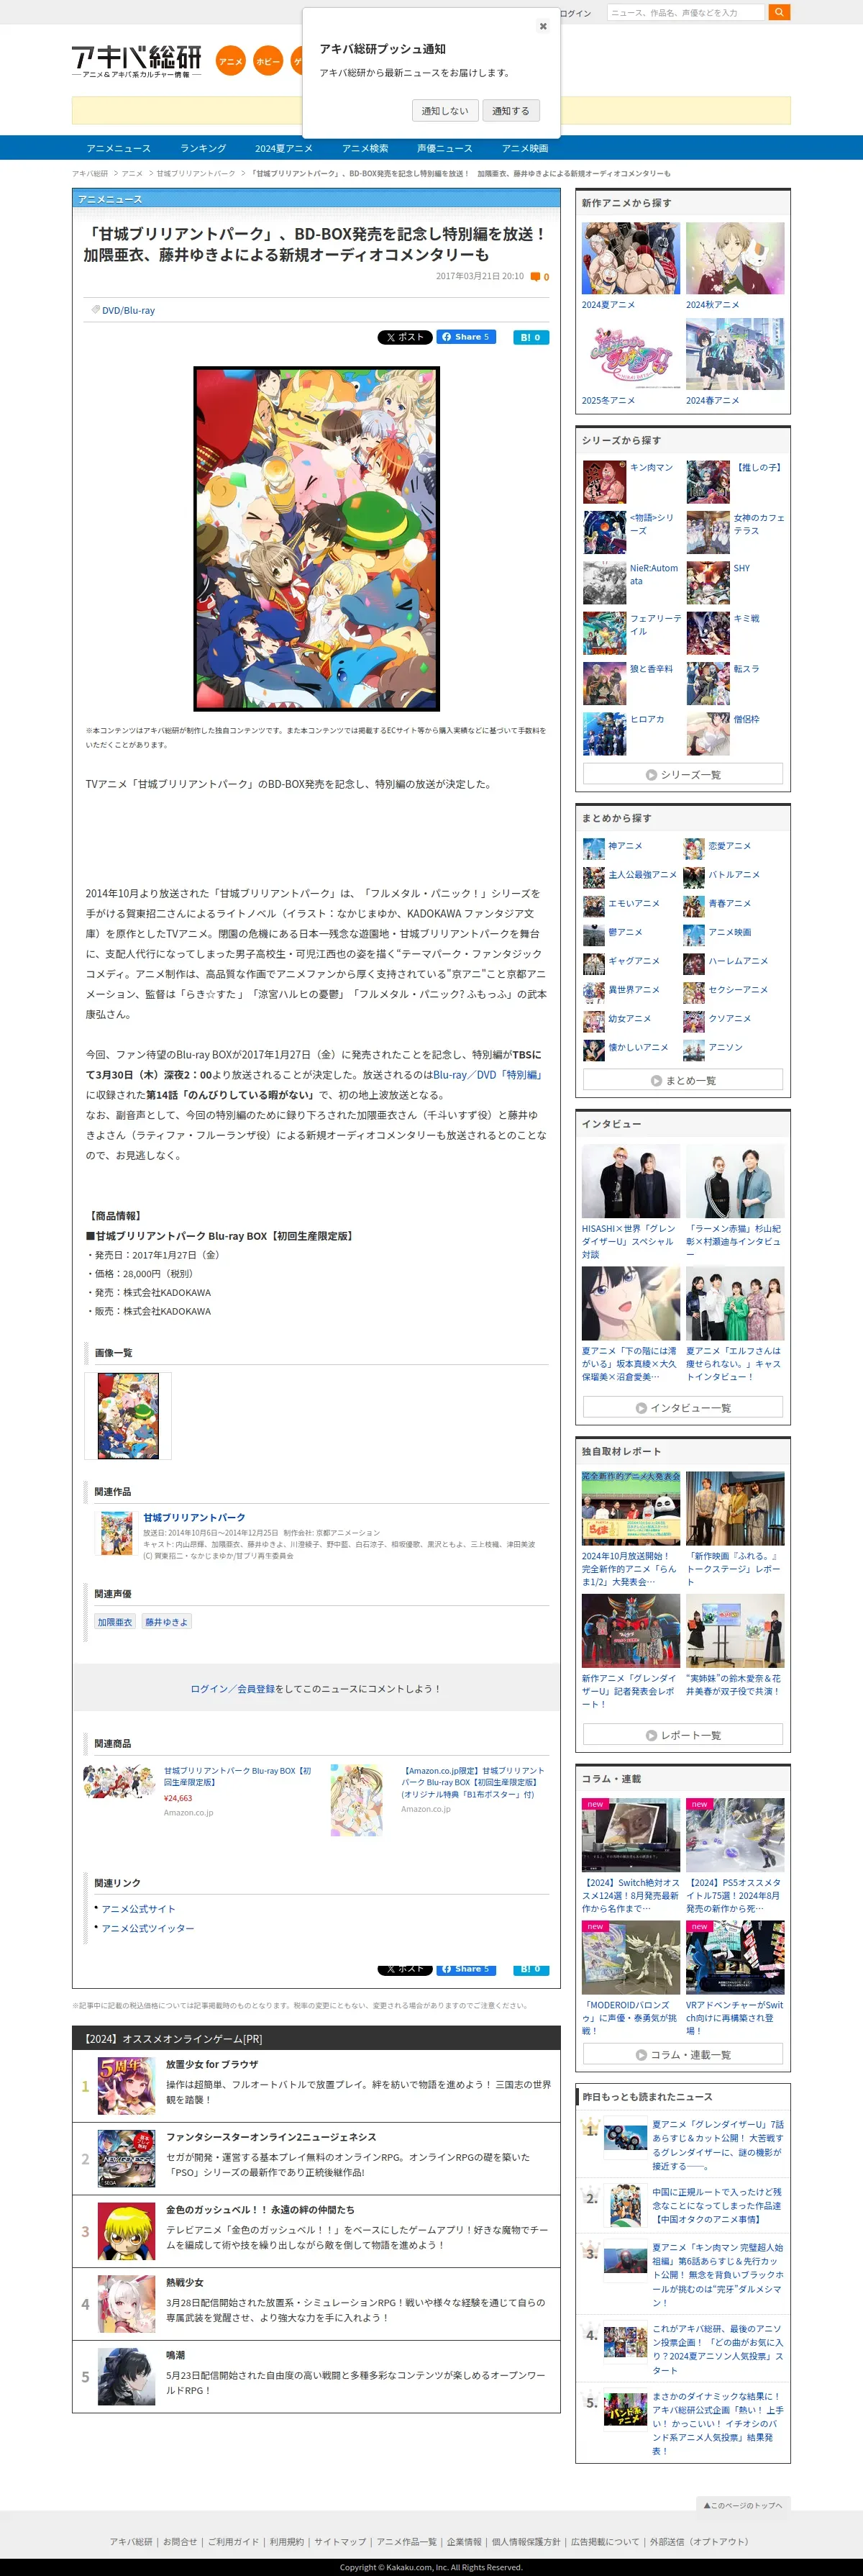
Task: Select the orange アニメ circle icon
Action: tap(231, 61)
